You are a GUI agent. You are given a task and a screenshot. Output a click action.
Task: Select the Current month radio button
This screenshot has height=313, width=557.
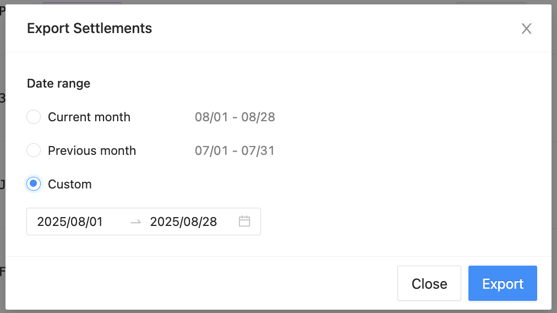click(x=34, y=117)
